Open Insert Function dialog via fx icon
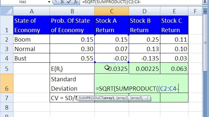 tap(76, 2)
